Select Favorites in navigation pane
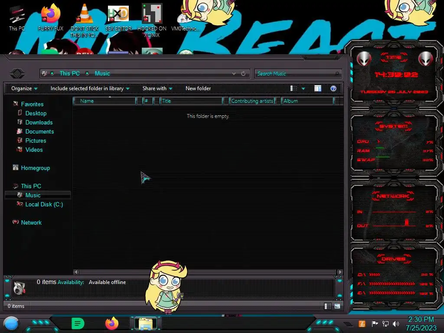This screenshot has width=444, height=333. click(32, 104)
